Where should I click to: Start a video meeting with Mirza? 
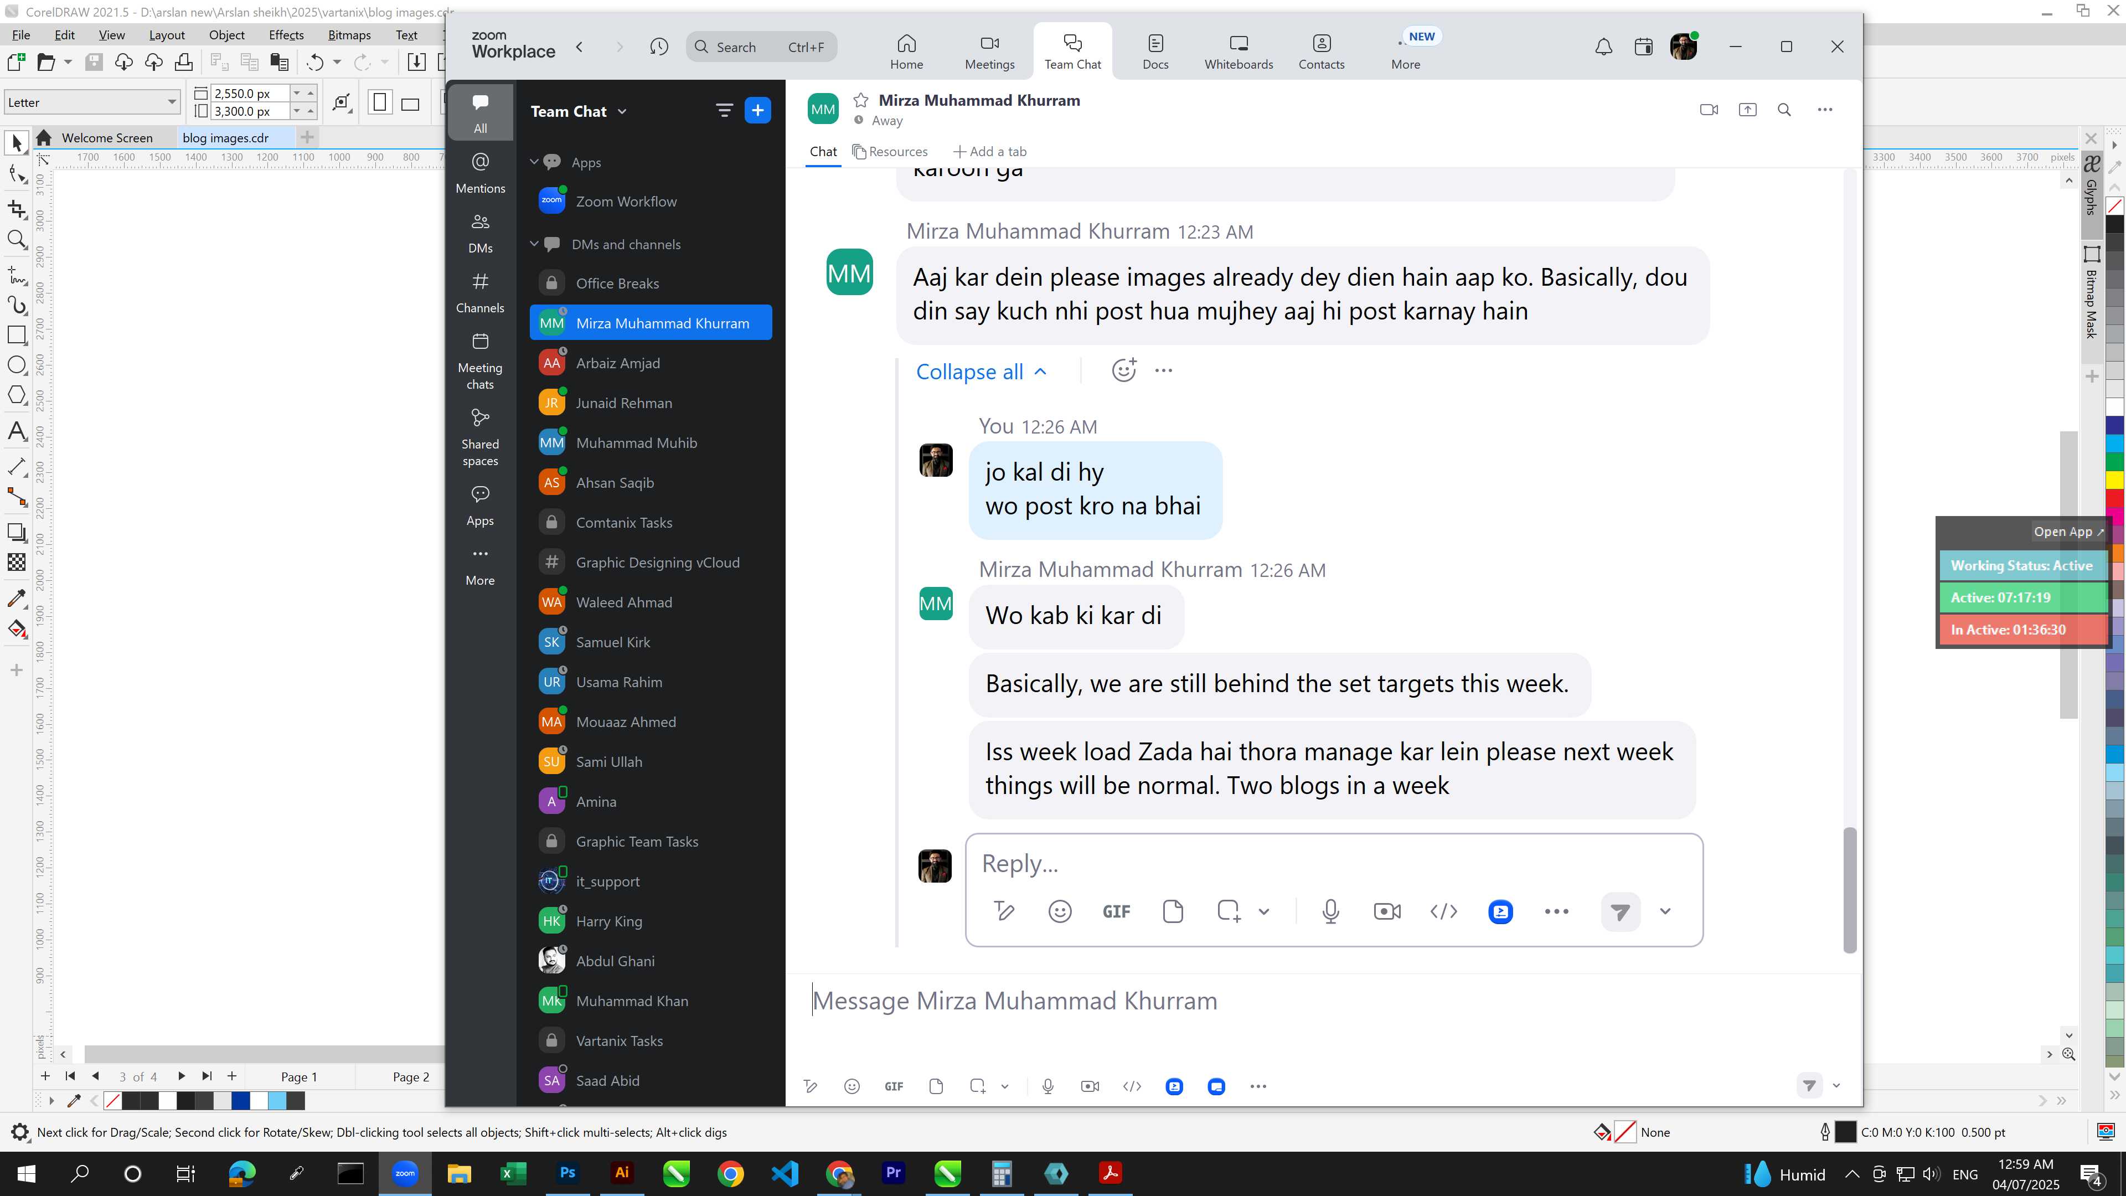click(1709, 110)
